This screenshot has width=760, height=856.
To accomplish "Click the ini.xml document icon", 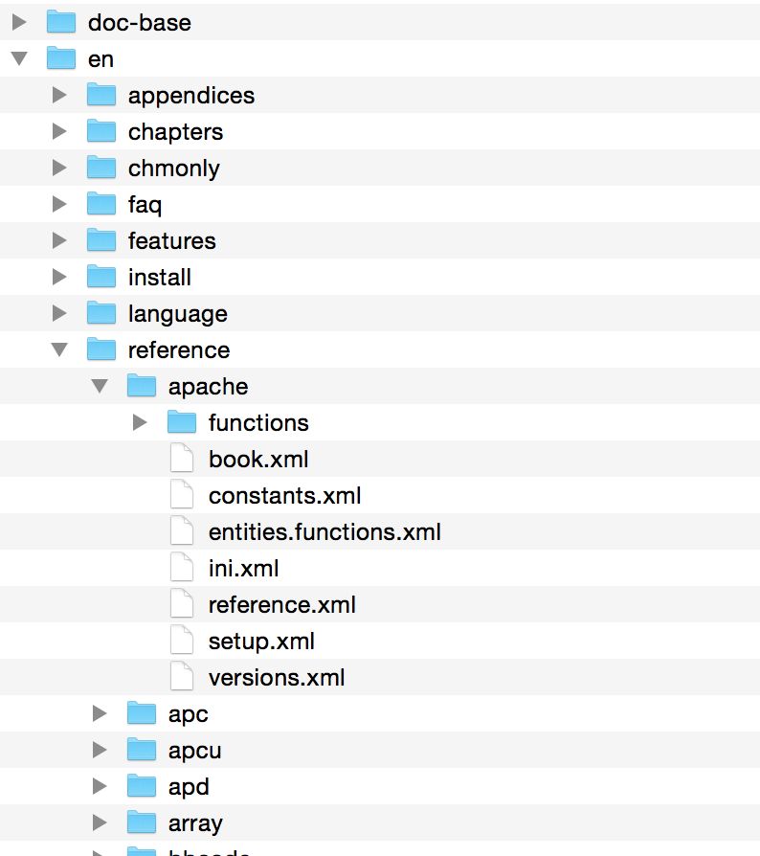I will (182, 568).
